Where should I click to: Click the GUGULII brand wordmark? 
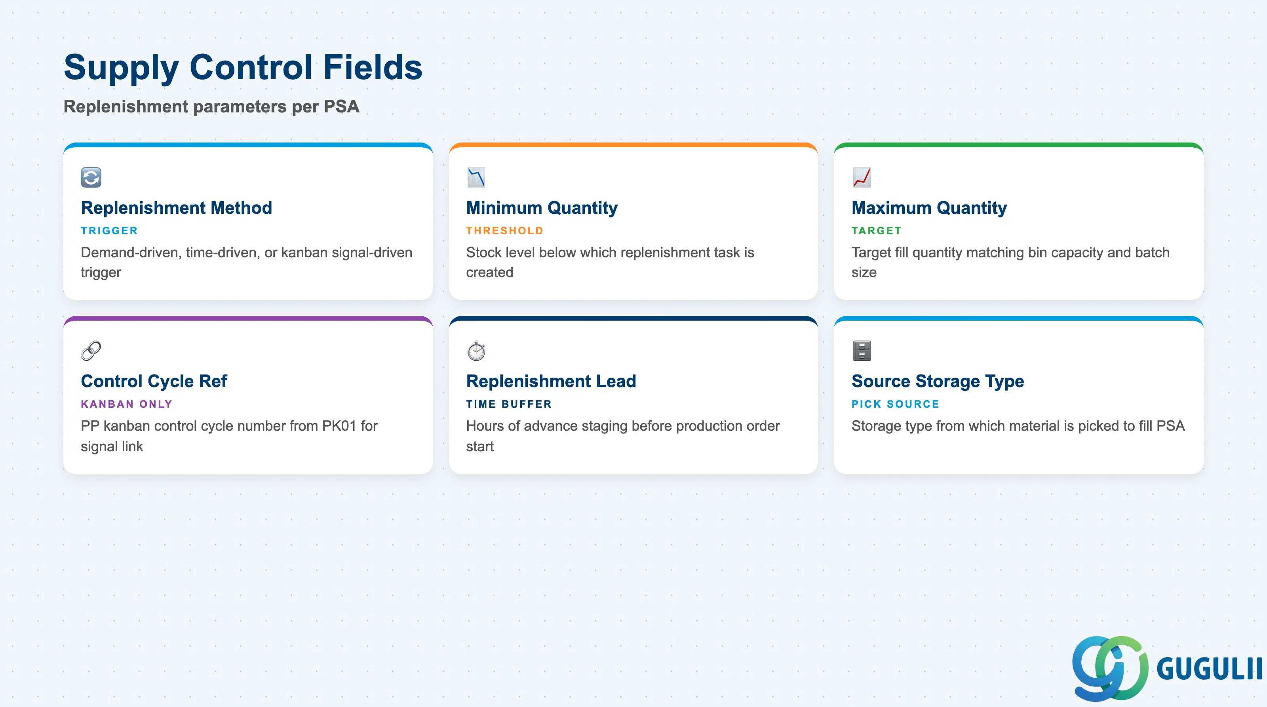[1210, 669]
